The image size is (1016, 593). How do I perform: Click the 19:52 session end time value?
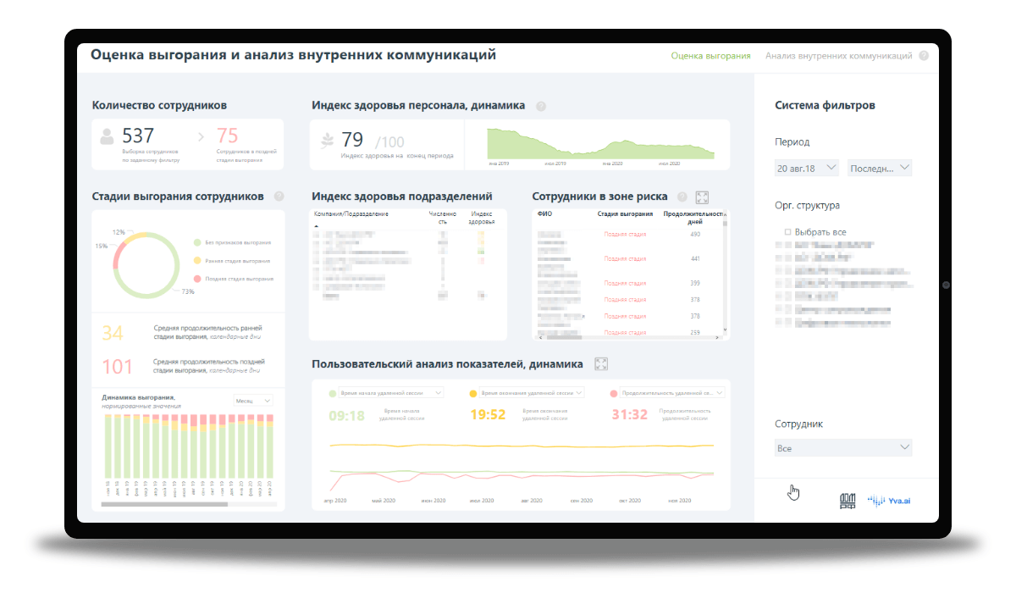coord(488,415)
